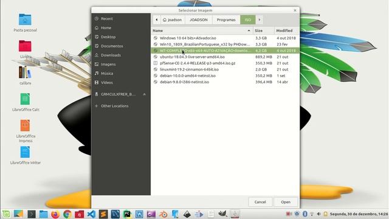Viewport: 389px width, 219px height.
Task: Launch PyCharm from the taskbar
Action: click(x=127, y=214)
